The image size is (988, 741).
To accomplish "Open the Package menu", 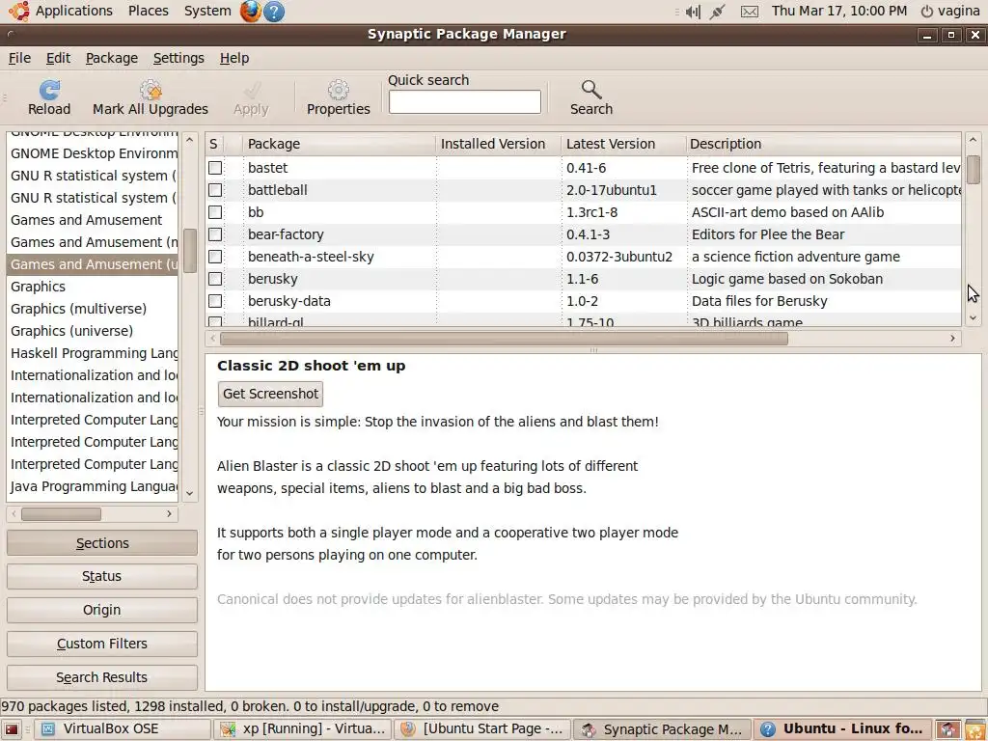I will pos(112,58).
